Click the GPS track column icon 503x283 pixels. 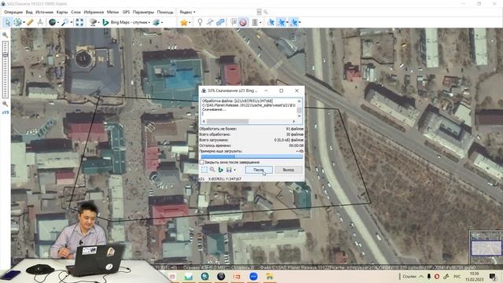255,22
